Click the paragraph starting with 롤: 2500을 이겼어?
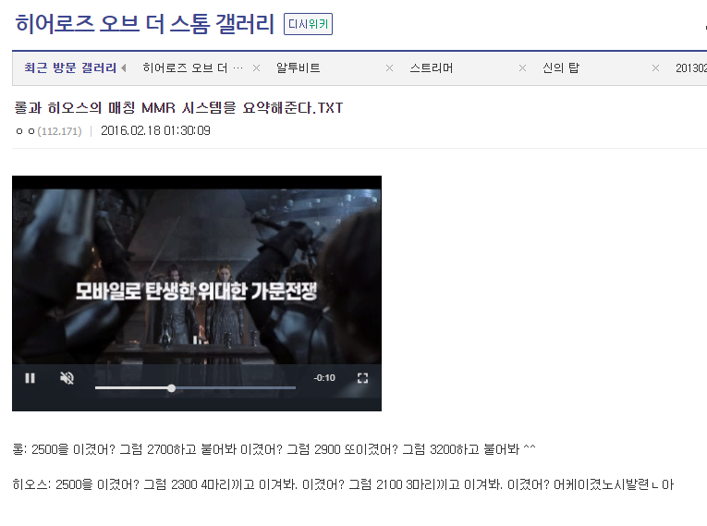The image size is (707, 526). click(274, 449)
